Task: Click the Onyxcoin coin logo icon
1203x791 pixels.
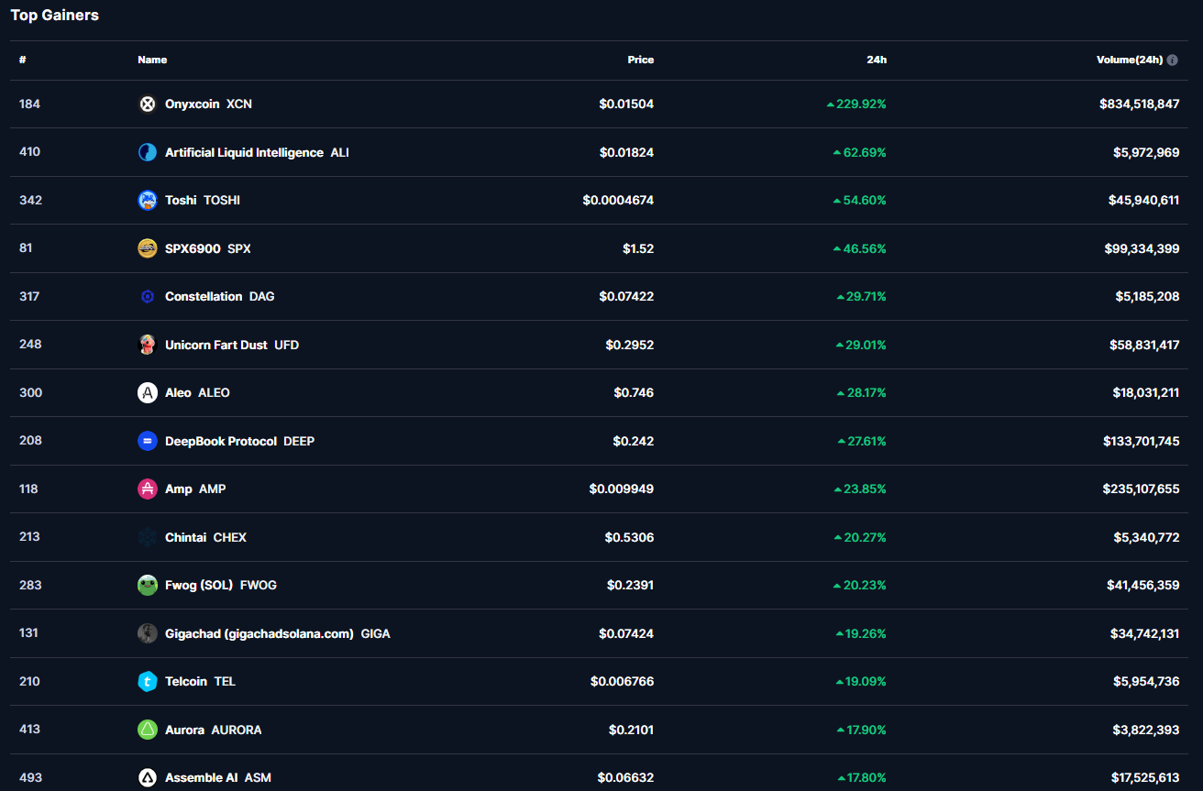Action: coord(147,104)
